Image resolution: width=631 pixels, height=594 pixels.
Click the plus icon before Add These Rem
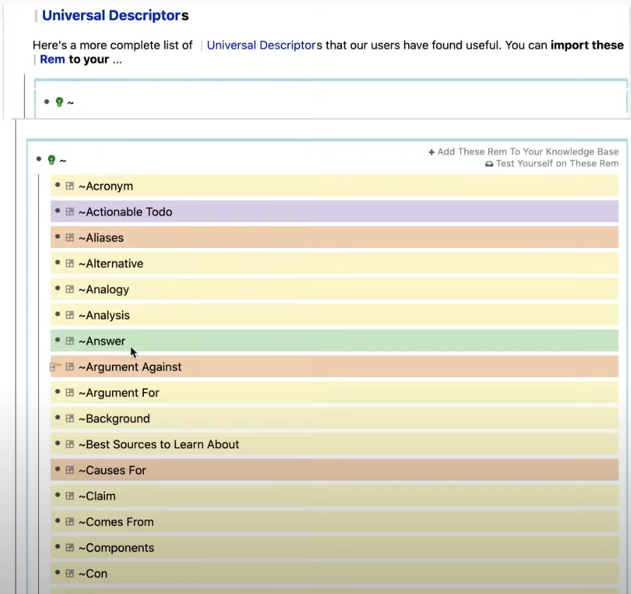coord(430,151)
